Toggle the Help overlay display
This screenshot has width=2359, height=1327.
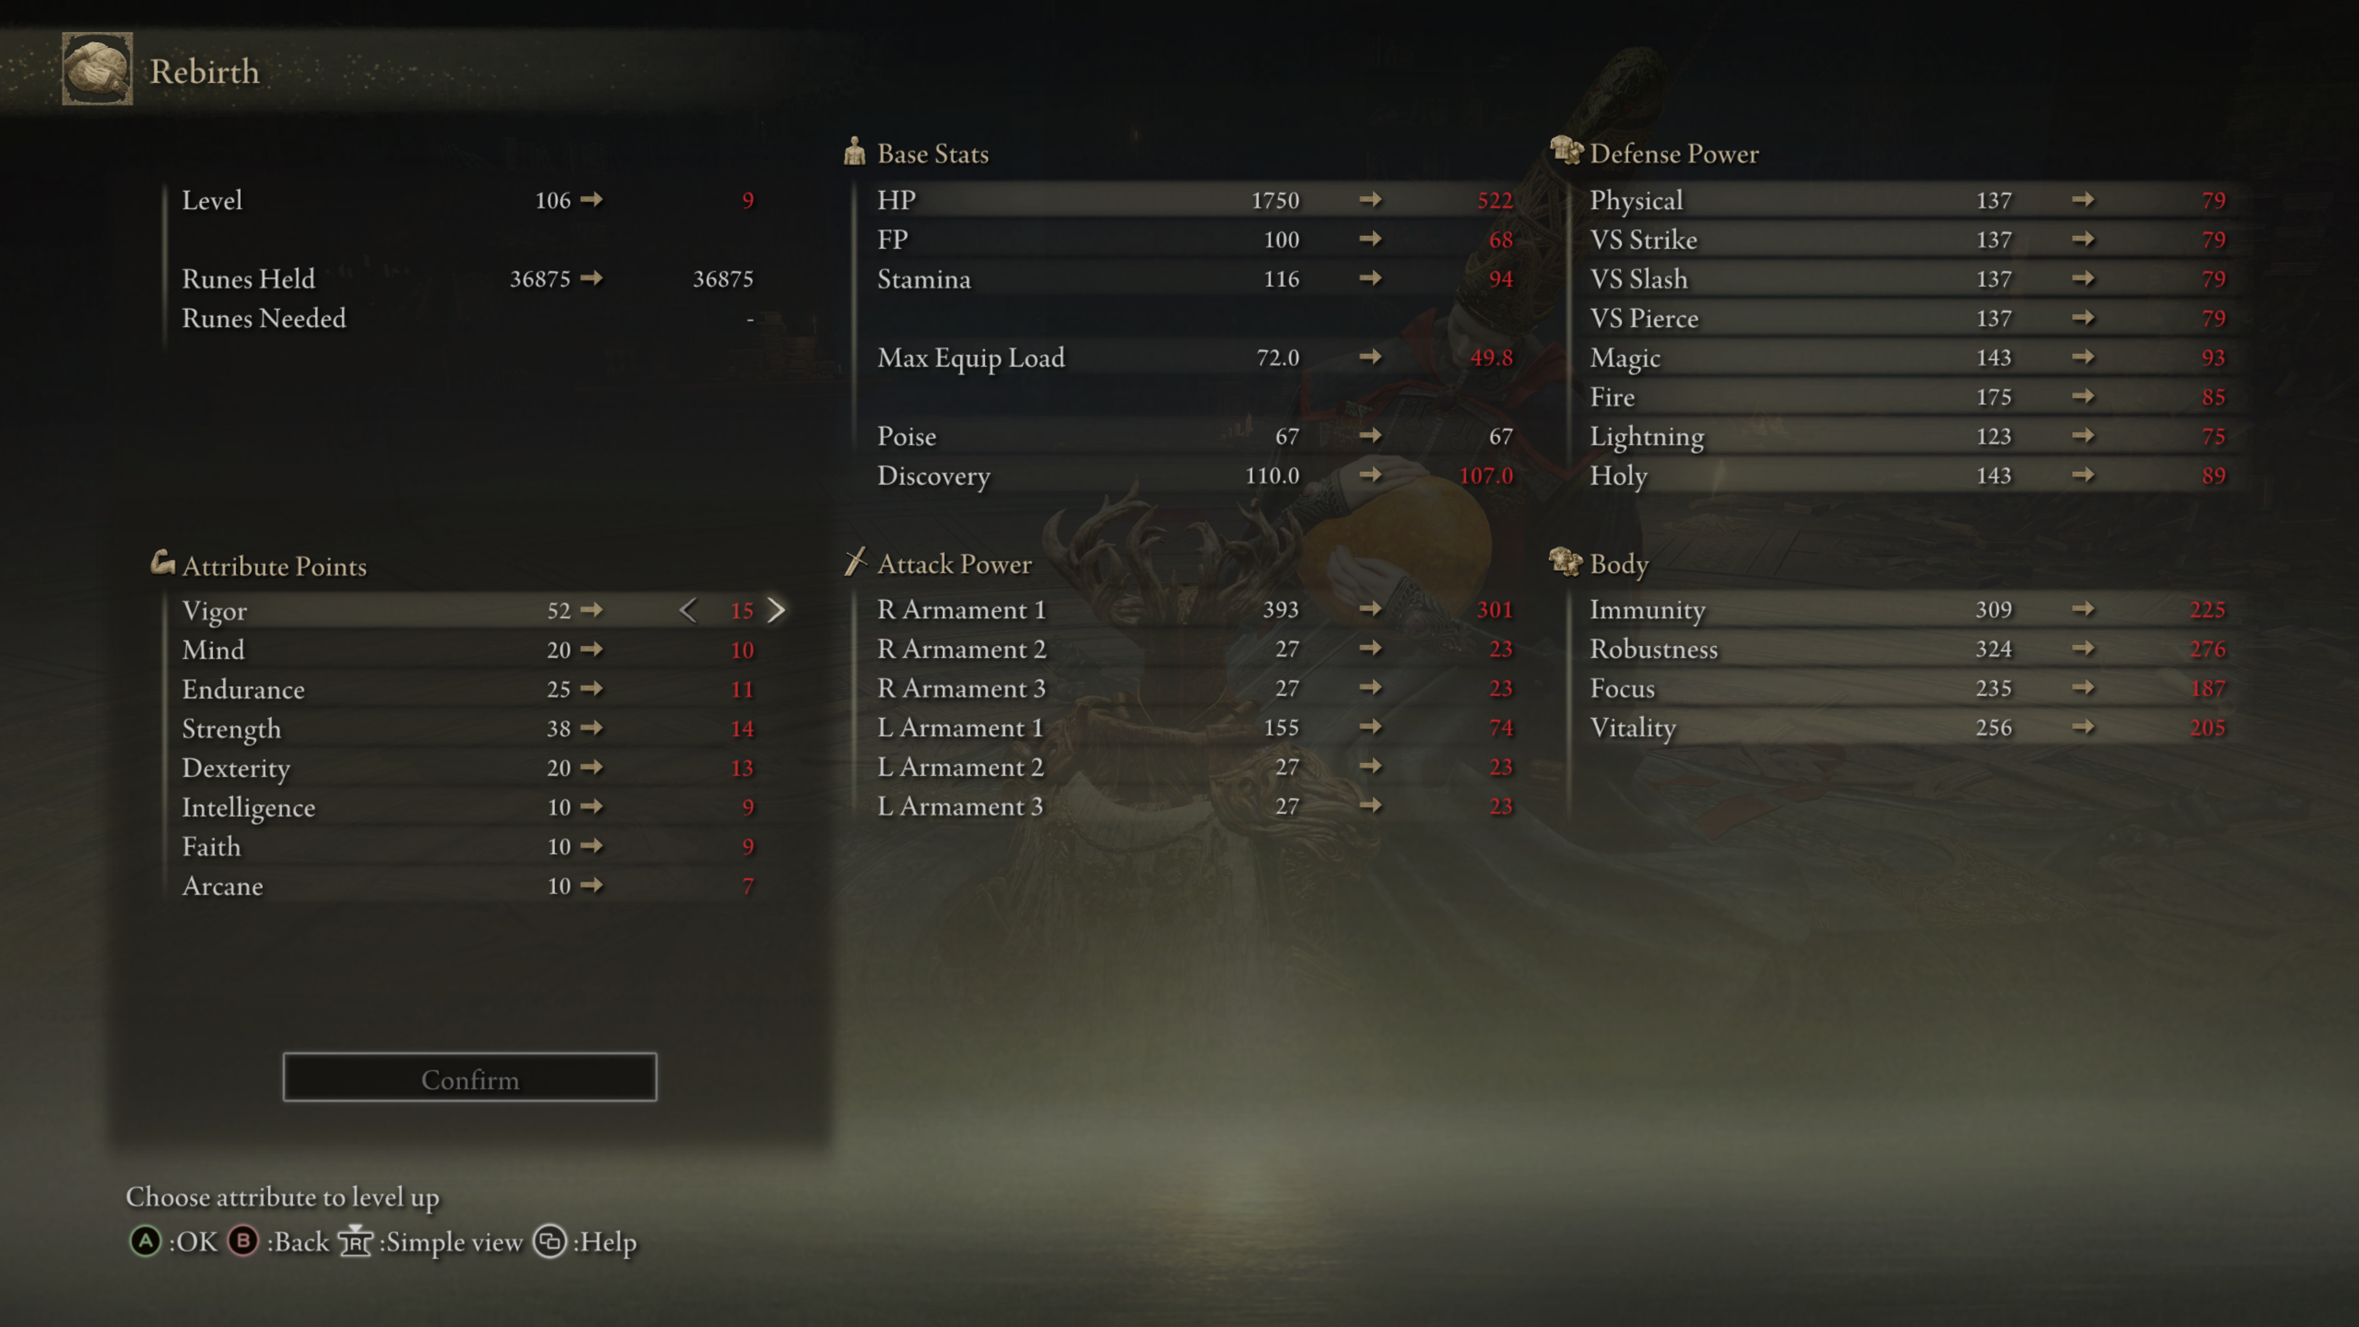(551, 1241)
